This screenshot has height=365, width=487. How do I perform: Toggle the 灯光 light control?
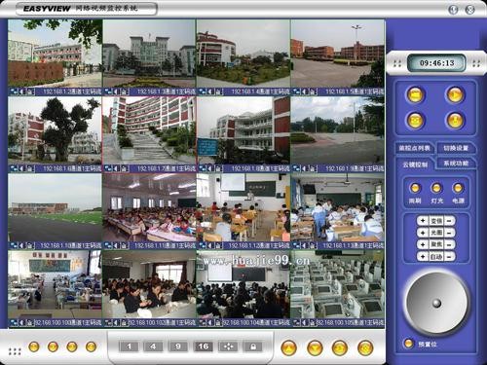pos(436,188)
